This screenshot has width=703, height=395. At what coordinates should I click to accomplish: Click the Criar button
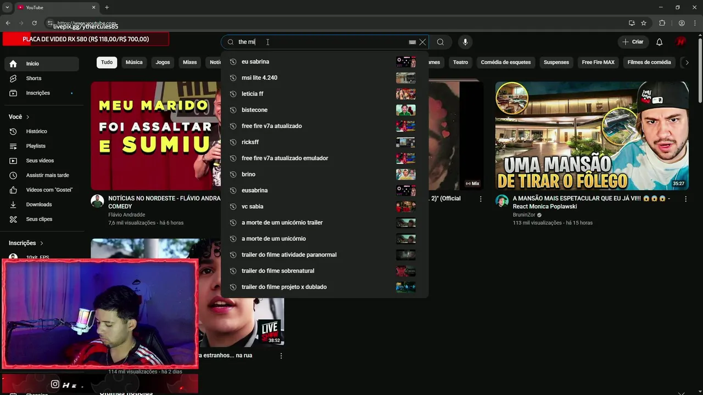[x=633, y=42]
